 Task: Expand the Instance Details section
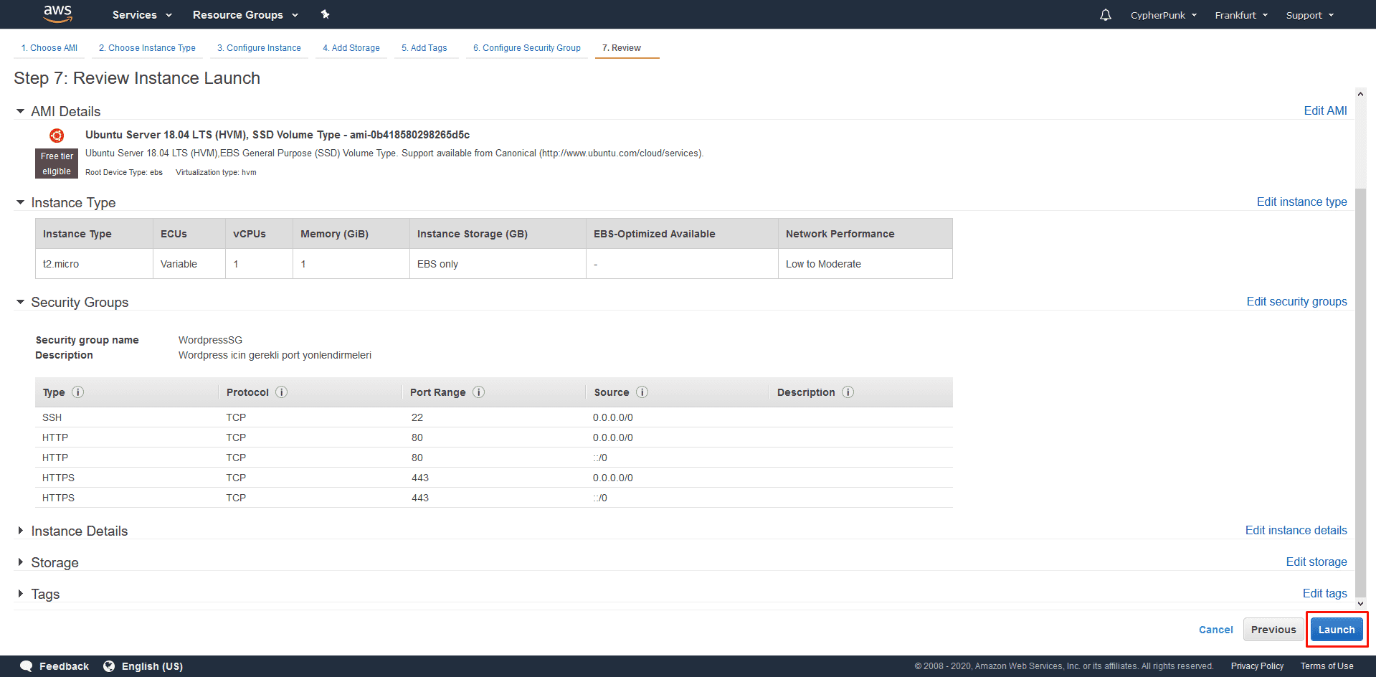click(x=20, y=531)
